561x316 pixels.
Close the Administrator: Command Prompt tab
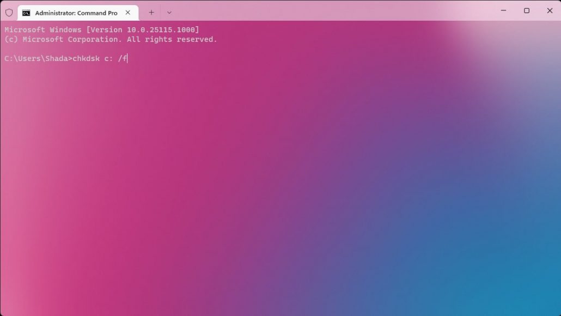(128, 13)
